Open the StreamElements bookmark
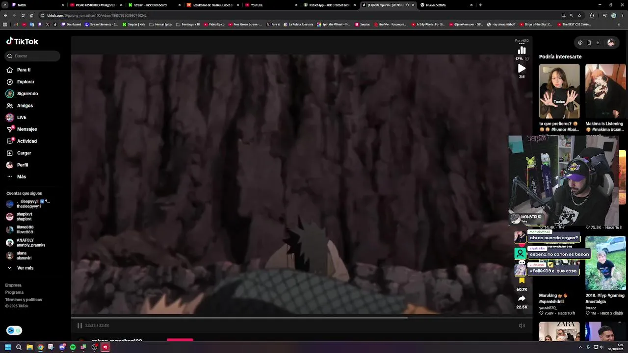Screen dimensions: 628x353 coord(102,24)
